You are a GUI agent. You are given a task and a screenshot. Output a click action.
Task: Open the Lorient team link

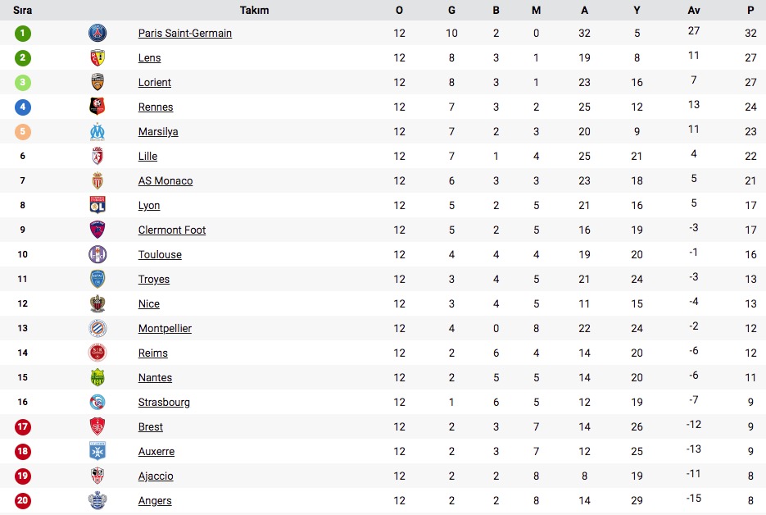point(154,82)
